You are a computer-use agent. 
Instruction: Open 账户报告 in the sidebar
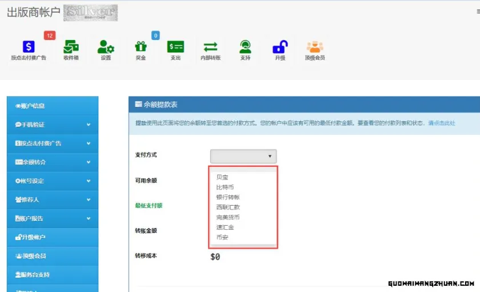[53, 218]
